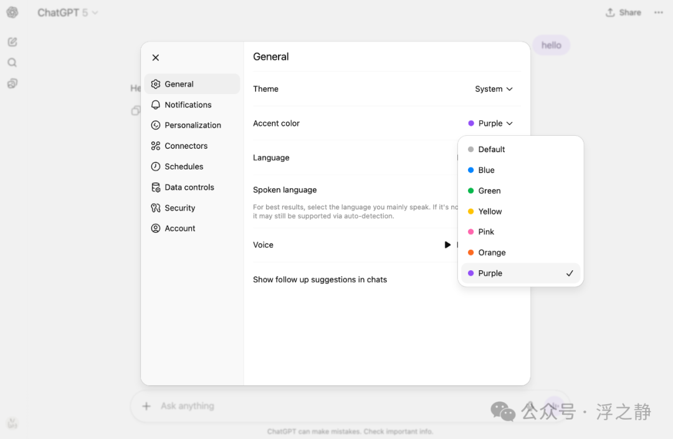Viewport: 673px width, 439px height.
Task: Click the 'General' heading in settings panel
Action: (x=271, y=57)
